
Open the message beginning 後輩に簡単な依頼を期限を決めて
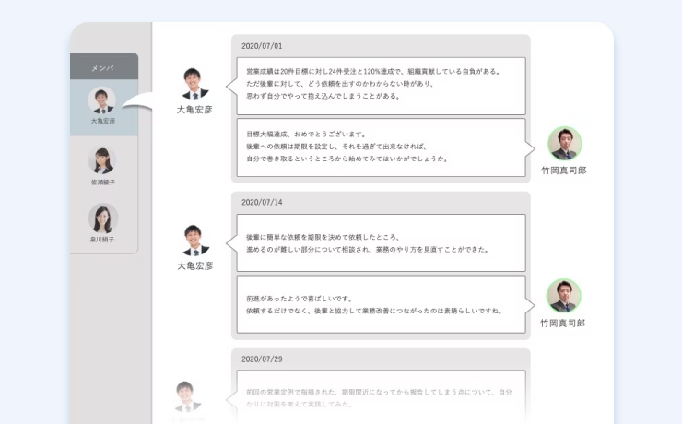[381, 242]
